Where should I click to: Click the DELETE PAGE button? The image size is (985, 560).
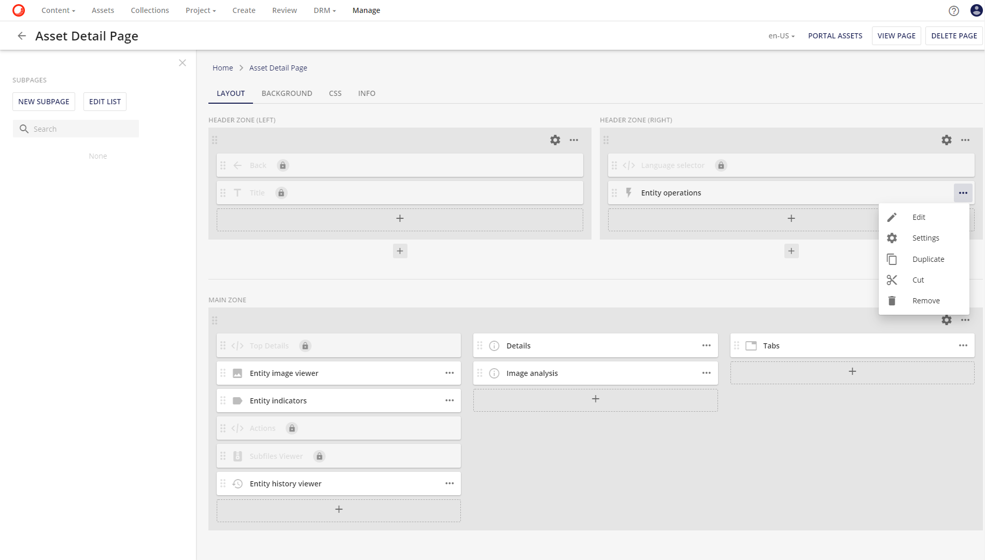953,35
